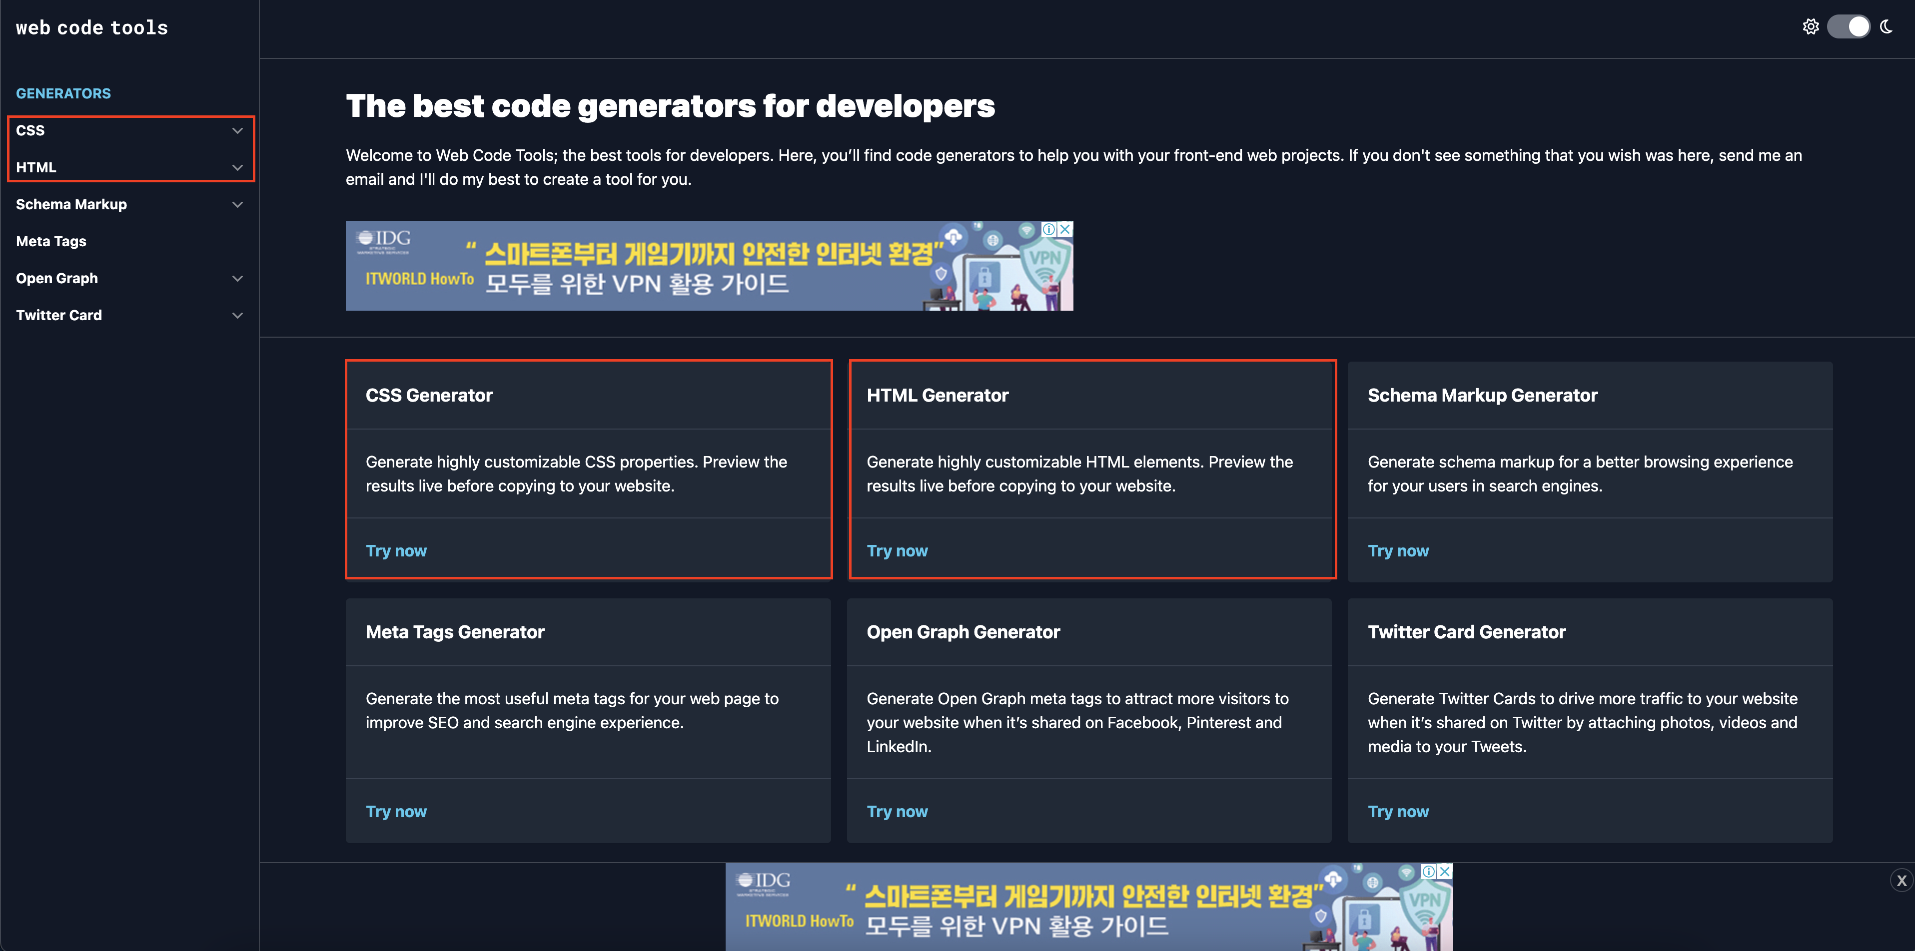Open Meta Tags in sidebar
The height and width of the screenshot is (951, 1915).
51,241
